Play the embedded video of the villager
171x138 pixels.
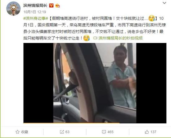click(95, 83)
